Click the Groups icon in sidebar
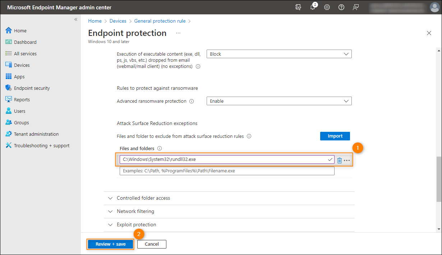The image size is (442, 255). tap(9, 122)
